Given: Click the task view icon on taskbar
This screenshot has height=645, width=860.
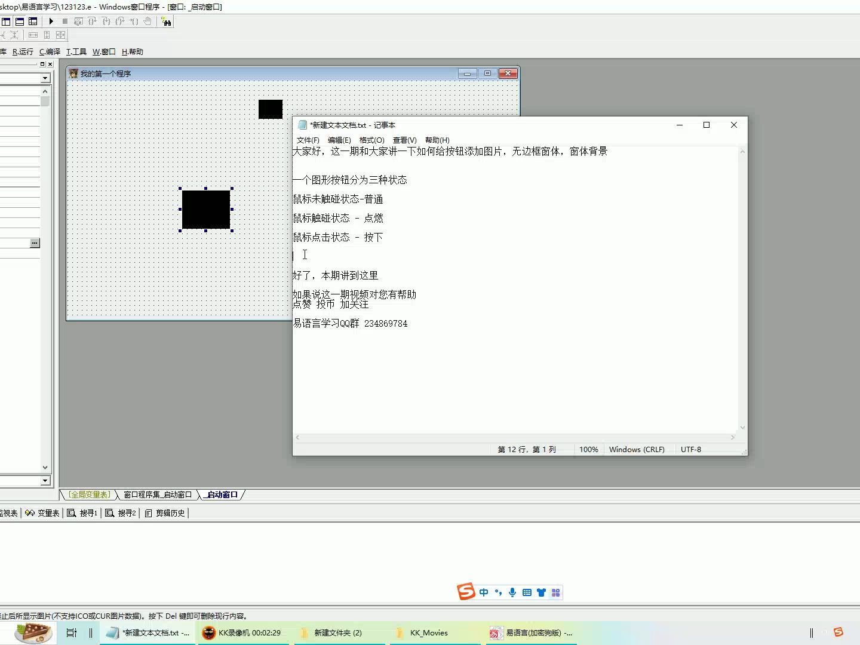Looking at the screenshot, I should click(72, 632).
